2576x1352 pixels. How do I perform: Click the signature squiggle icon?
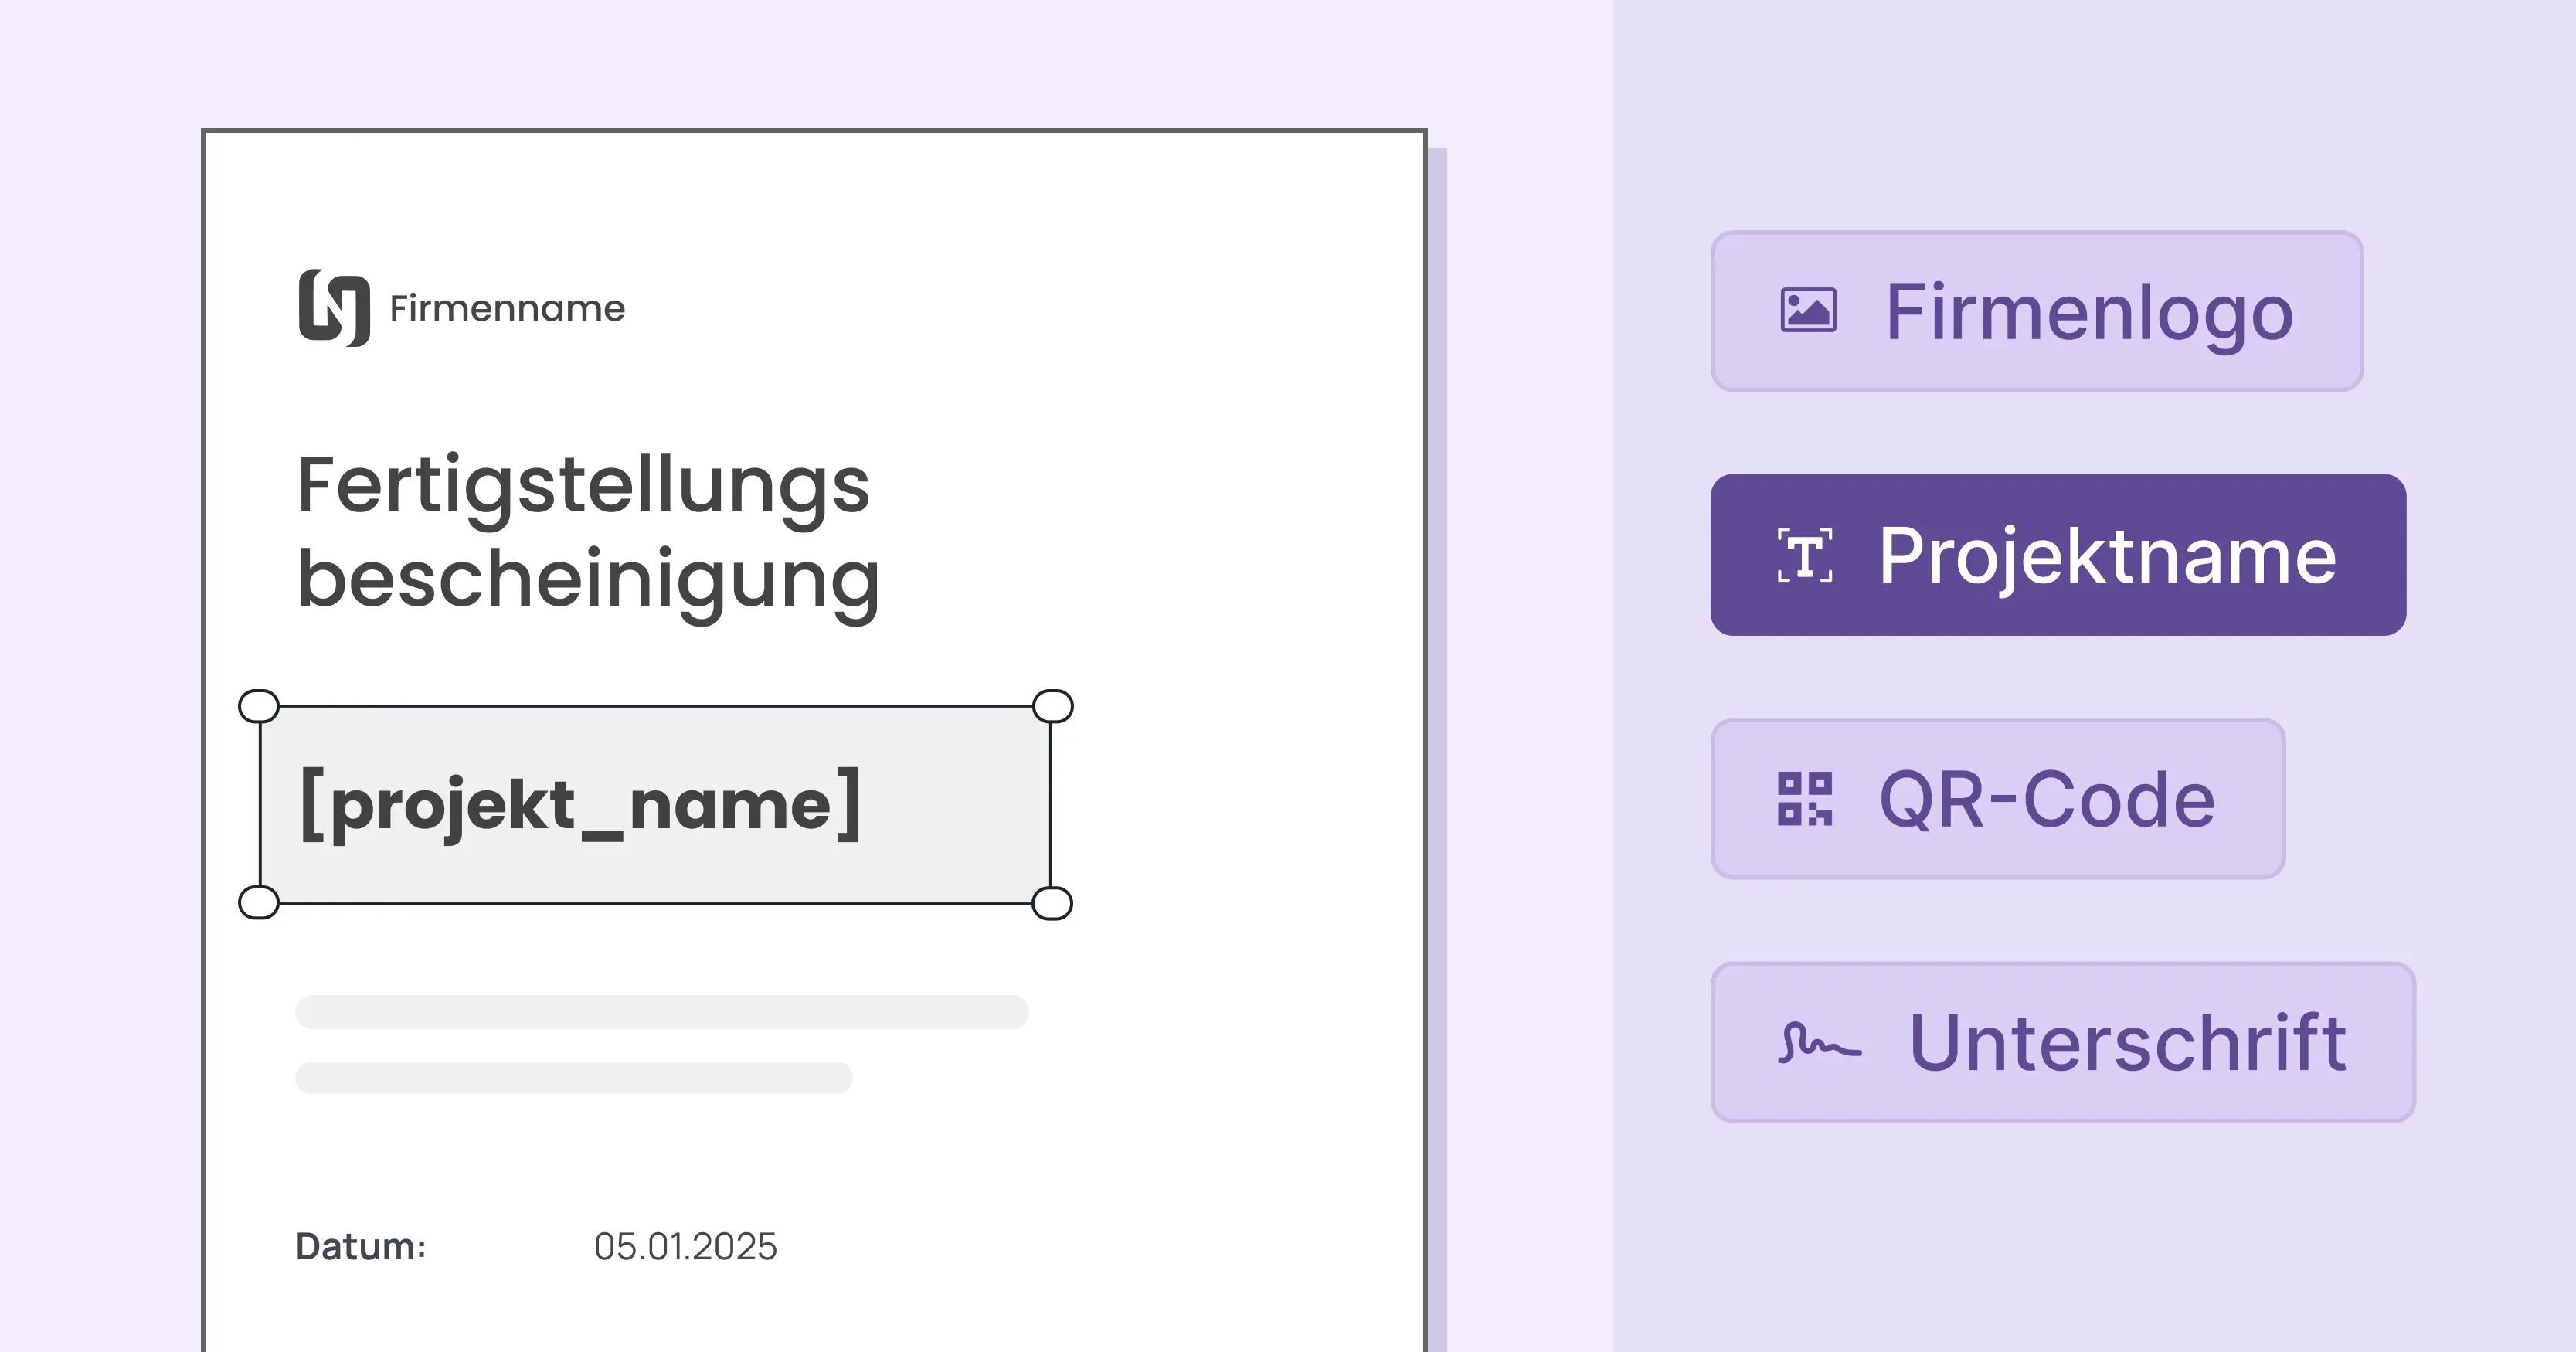[1819, 1043]
